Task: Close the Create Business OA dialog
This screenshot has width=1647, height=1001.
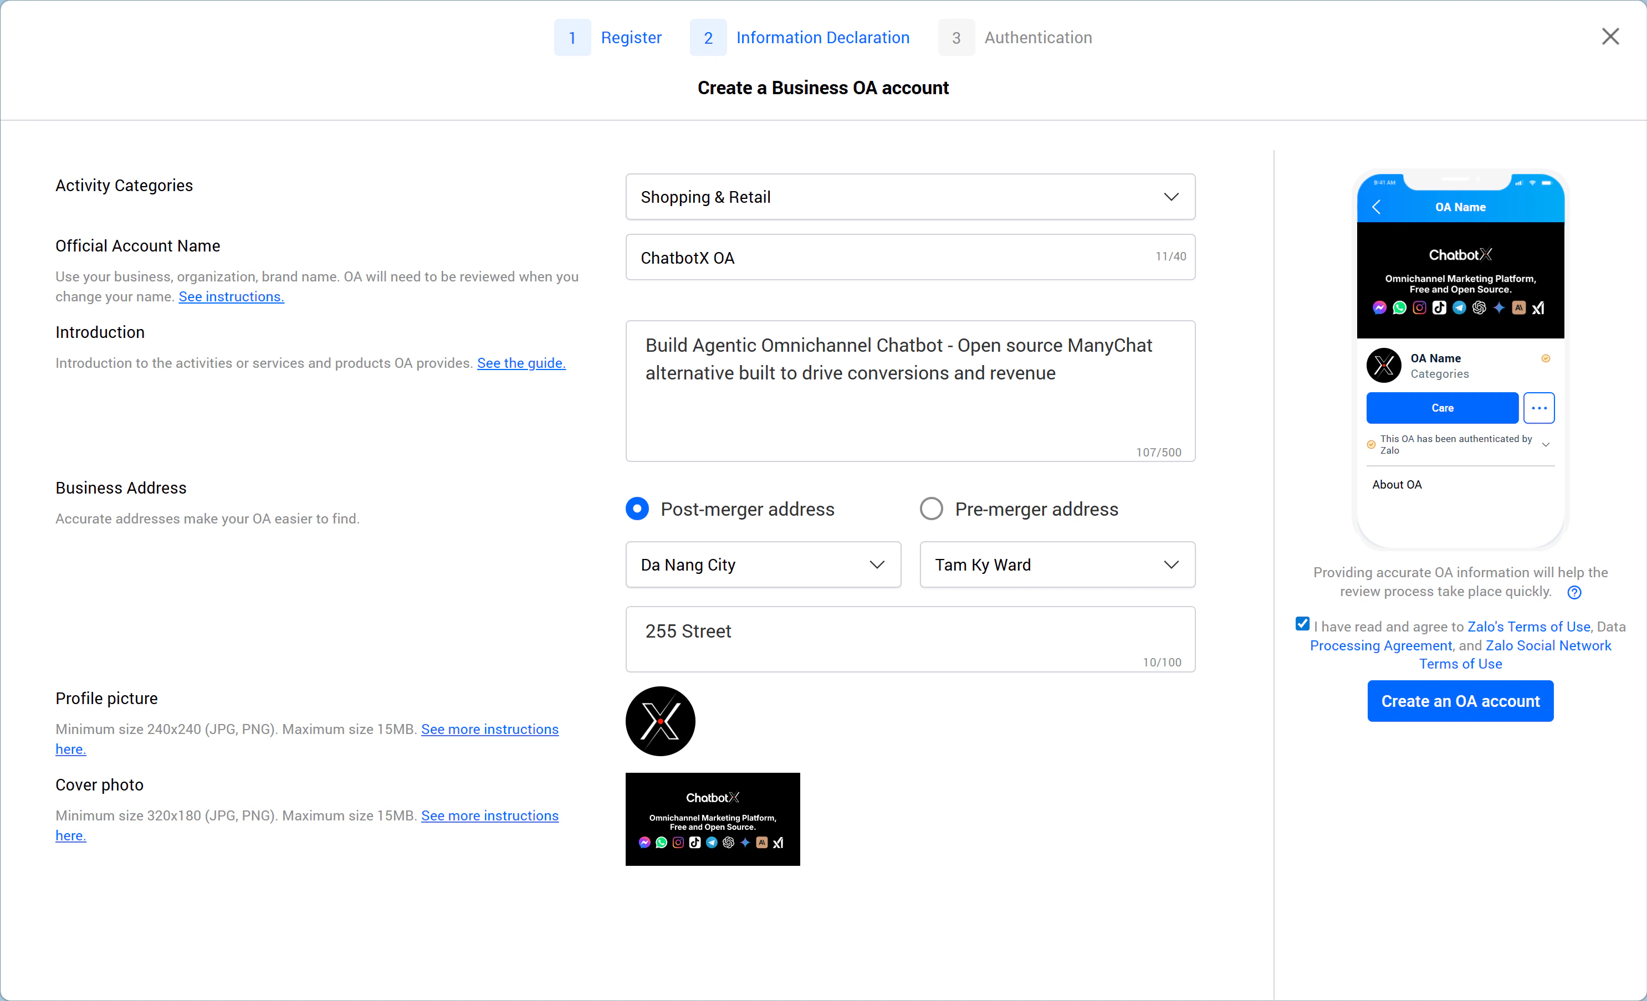Action: (1610, 37)
